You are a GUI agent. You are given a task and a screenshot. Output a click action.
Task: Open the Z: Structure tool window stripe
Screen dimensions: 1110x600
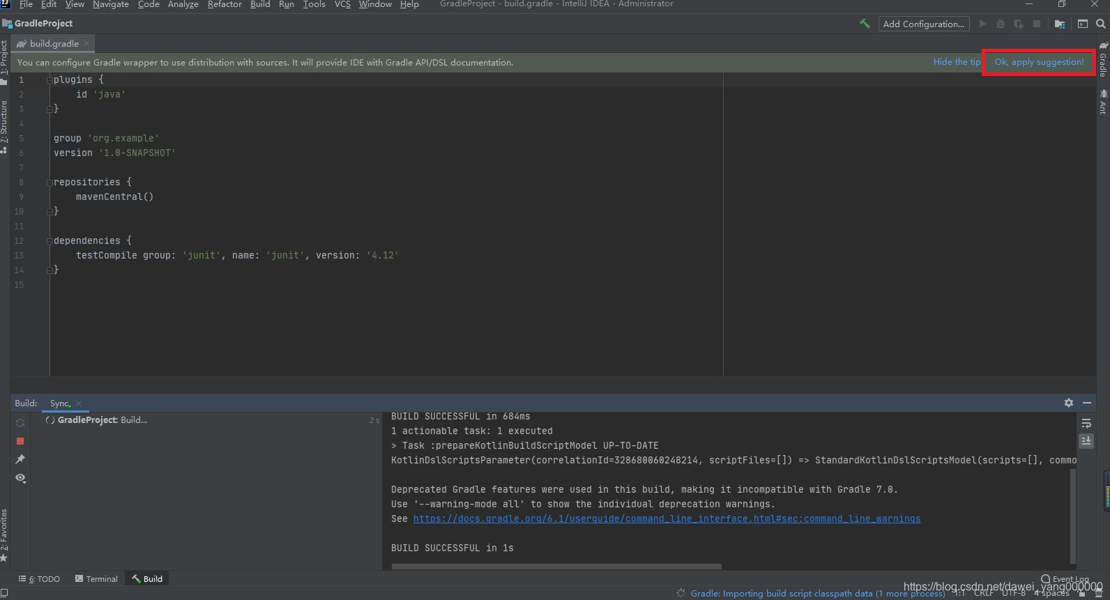[x=4, y=127]
